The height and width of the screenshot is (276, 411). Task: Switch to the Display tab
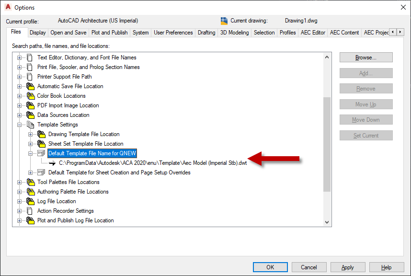tap(38, 33)
